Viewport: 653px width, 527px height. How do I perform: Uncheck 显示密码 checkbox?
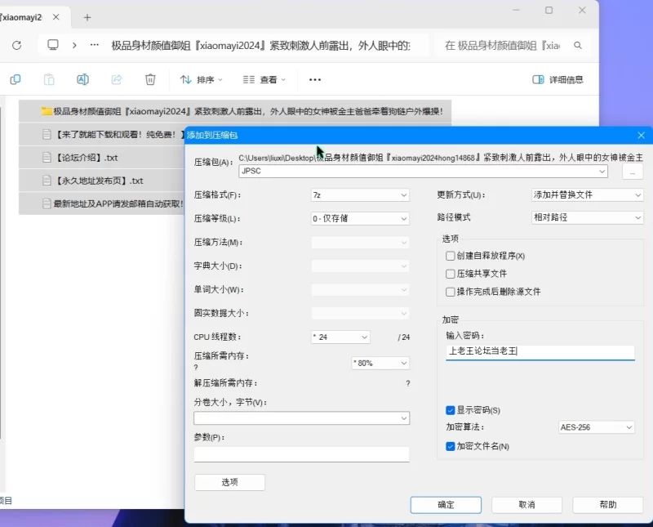(x=451, y=410)
